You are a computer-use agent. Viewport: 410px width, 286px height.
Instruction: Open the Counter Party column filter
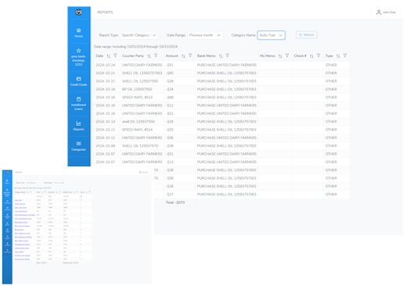tap(156, 55)
